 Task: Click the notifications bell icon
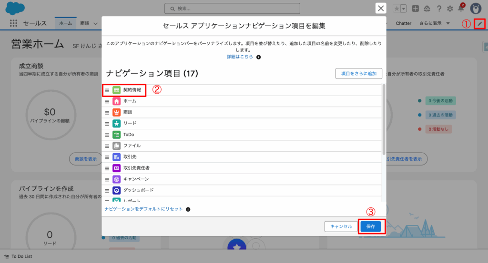pyautogui.click(x=460, y=9)
